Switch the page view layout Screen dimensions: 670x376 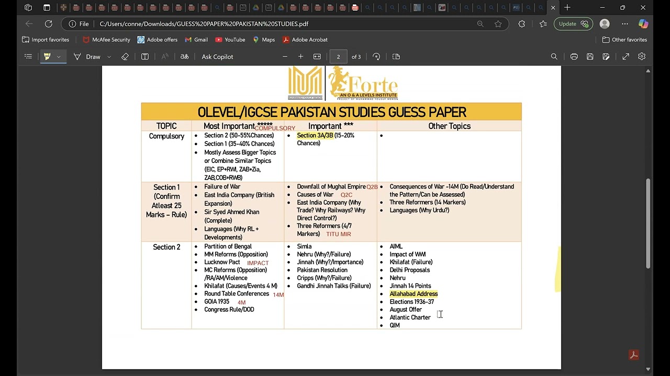click(x=396, y=56)
